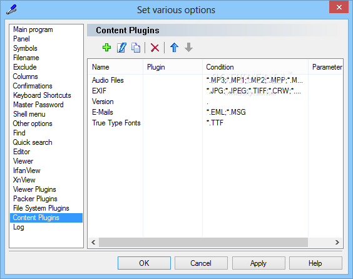Click the application icon in title bar
The image size is (353, 279).
pos(11,9)
